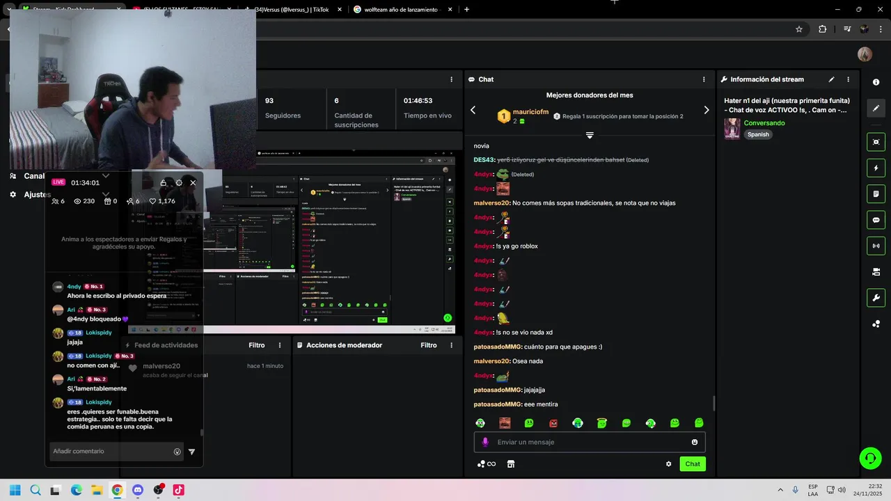Open the shop icon below chat input
The height and width of the screenshot is (501, 891).
[x=511, y=464]
